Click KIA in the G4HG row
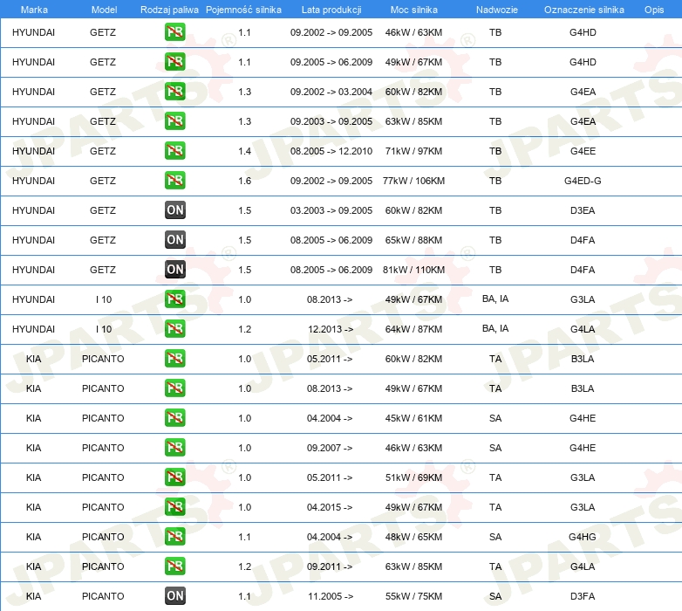 click(x=33, y=537)
